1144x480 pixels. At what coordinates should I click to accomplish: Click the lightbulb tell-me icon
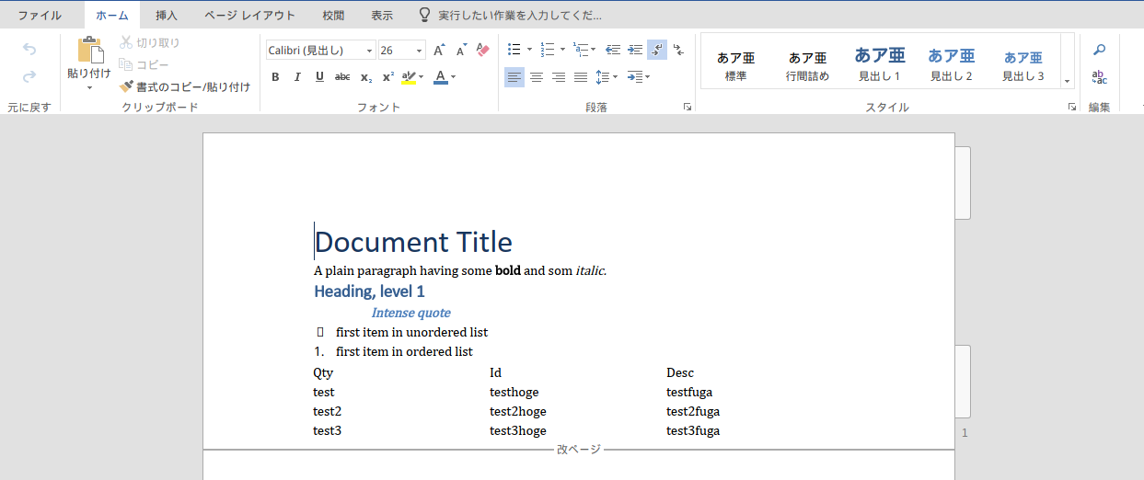424,15
